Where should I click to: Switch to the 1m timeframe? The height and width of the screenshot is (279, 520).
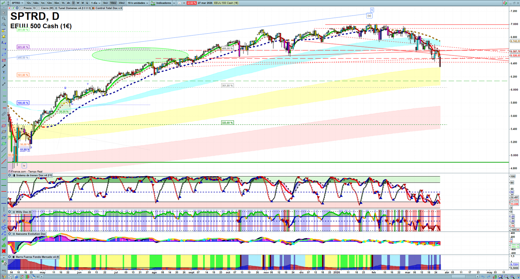pos(43,3)
